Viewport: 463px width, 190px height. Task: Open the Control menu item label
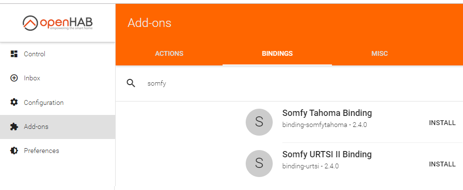(x=35, y=54)
